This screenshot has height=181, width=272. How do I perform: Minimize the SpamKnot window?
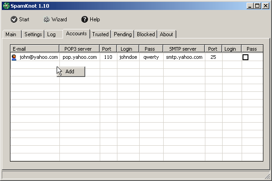pyautogui.click(x=250, y=6)
